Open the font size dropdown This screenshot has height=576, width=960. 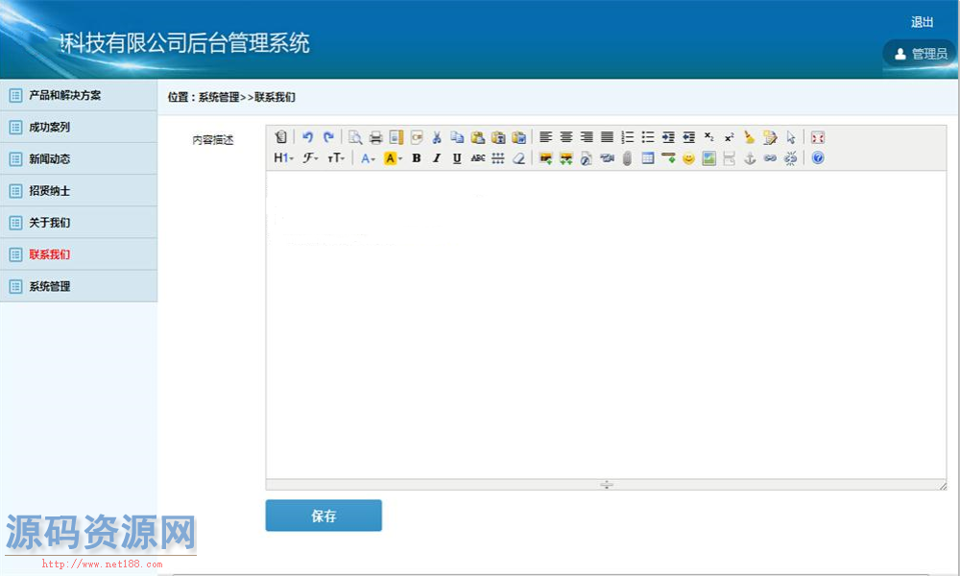click(x=336, y=158)
